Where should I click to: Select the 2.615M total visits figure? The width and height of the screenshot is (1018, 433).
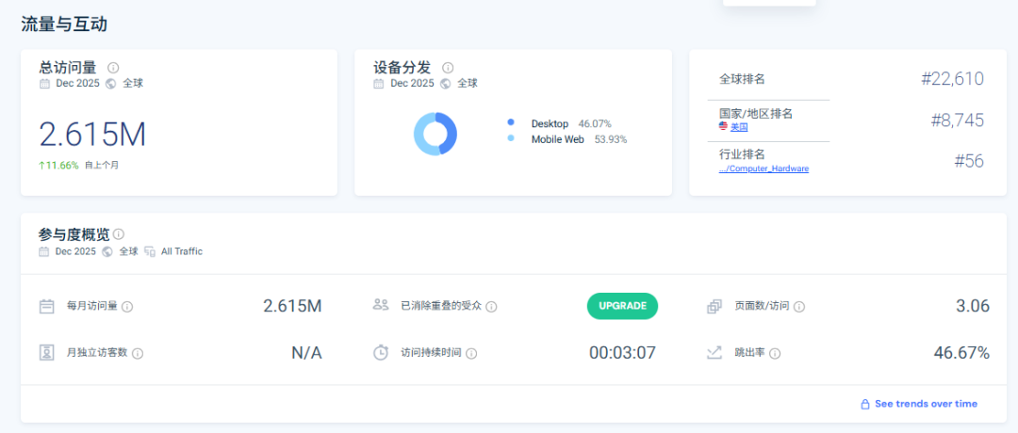92,135
